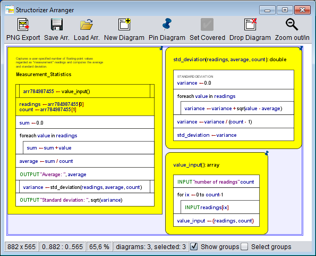Click the diagram description comment text
The width and height of the screenshot is (316, 256).
click(59, 62)
